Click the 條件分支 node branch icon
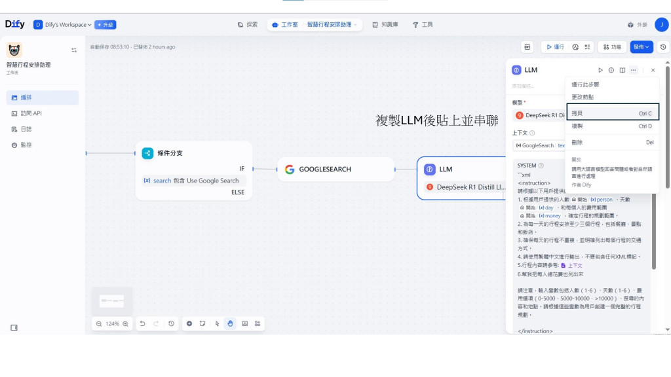The image size is (671, 377). point(147,153)
